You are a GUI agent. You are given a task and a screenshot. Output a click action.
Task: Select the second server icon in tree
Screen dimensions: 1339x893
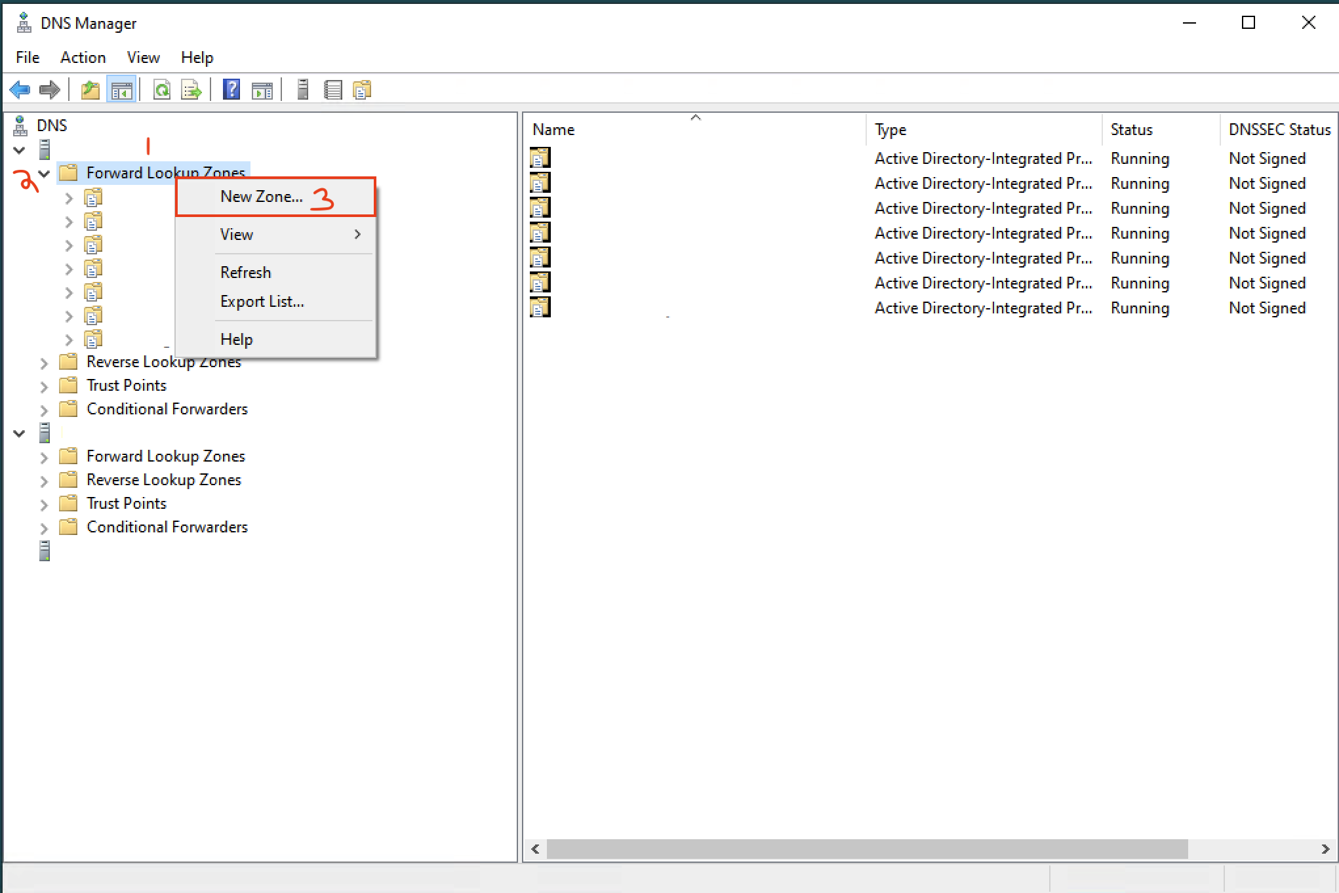45,433
